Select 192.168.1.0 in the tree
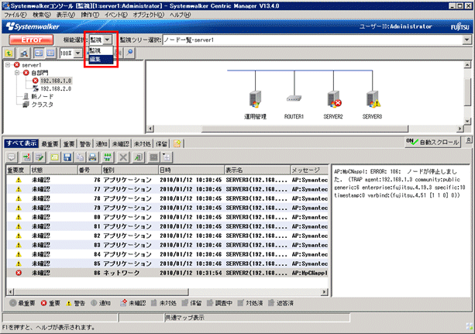Image resolution: width=475 pixels, height=334 pixels. click(x=56, y=81)
